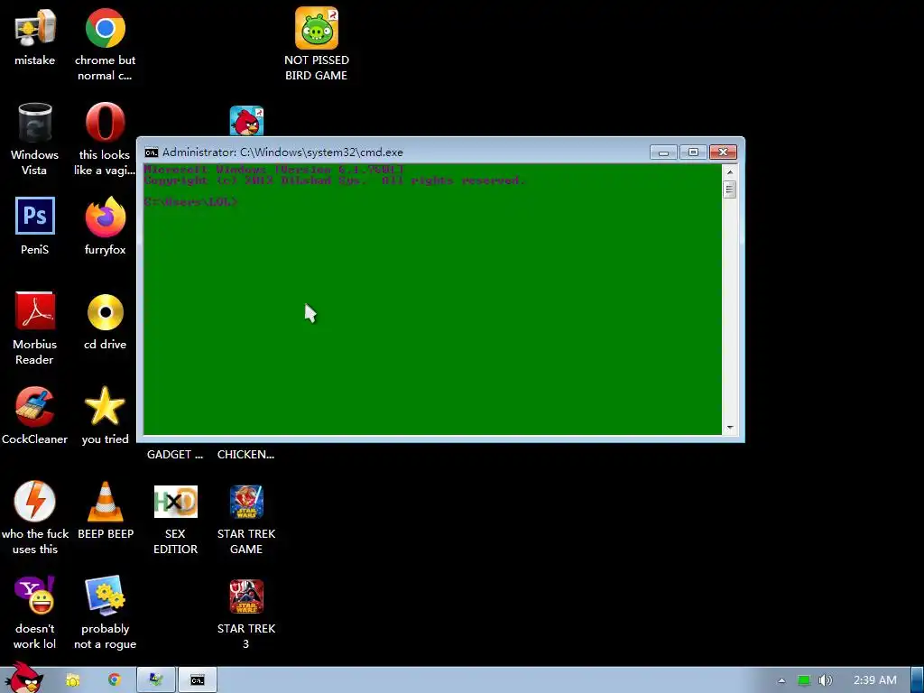Click the cmd scrollbar up arrow
Screen dimensions: 924x693
click(729, 172)
